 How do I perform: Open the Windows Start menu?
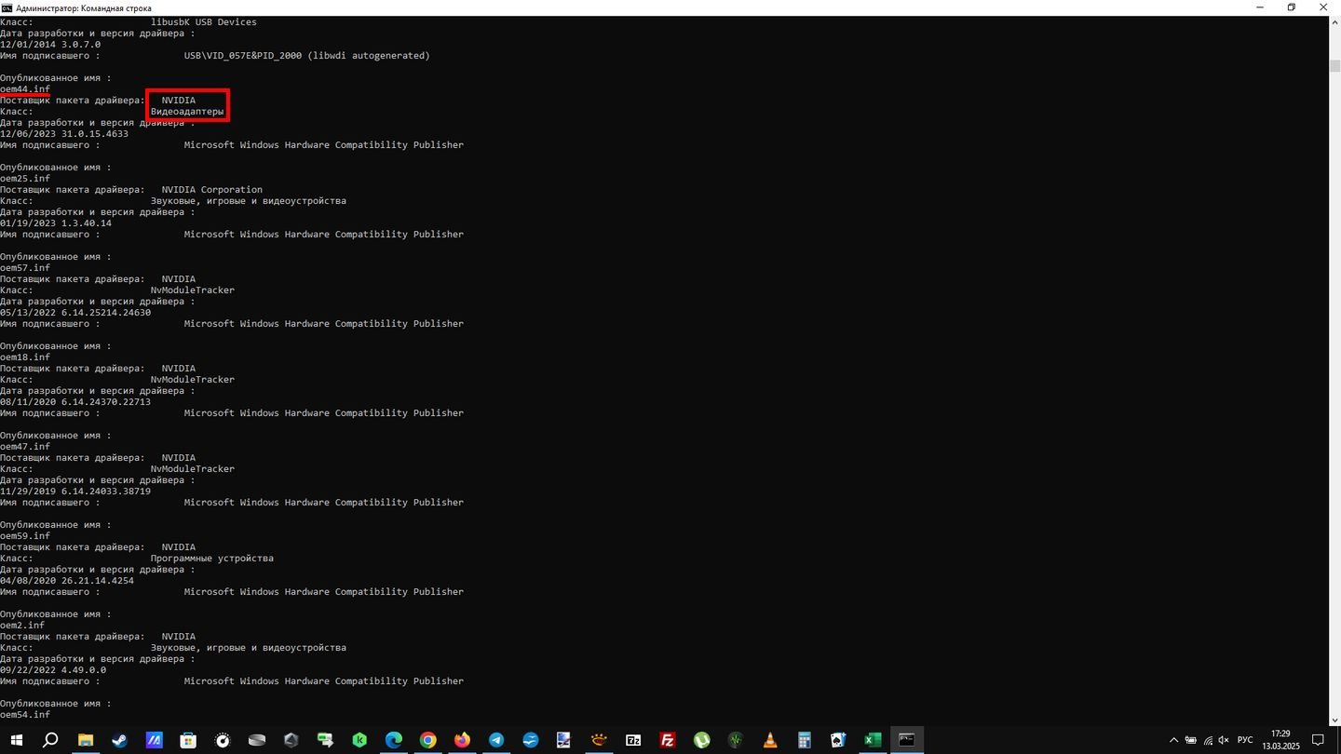pos(17,740)
